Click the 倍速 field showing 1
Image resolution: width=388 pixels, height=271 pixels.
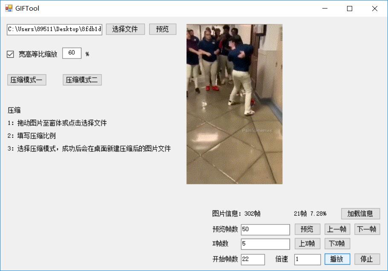(307, 259)
